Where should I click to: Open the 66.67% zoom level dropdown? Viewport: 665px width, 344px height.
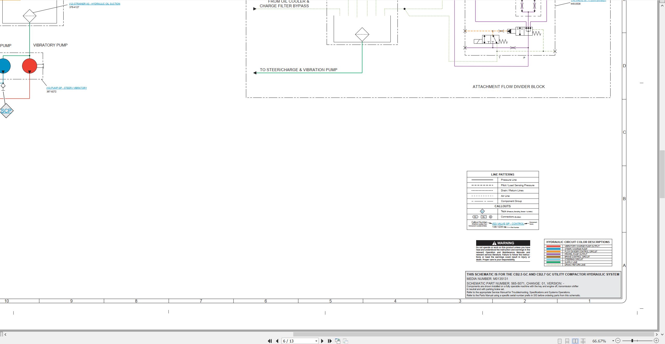point(613,341)
